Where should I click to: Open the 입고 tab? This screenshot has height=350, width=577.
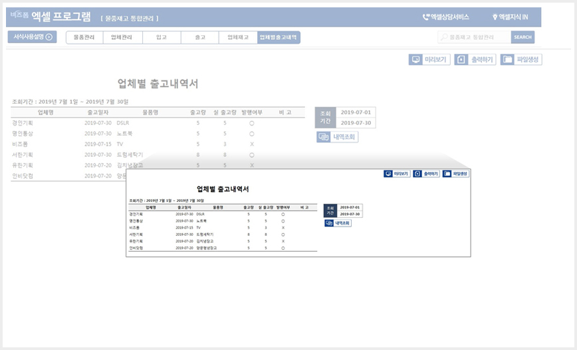162,37
